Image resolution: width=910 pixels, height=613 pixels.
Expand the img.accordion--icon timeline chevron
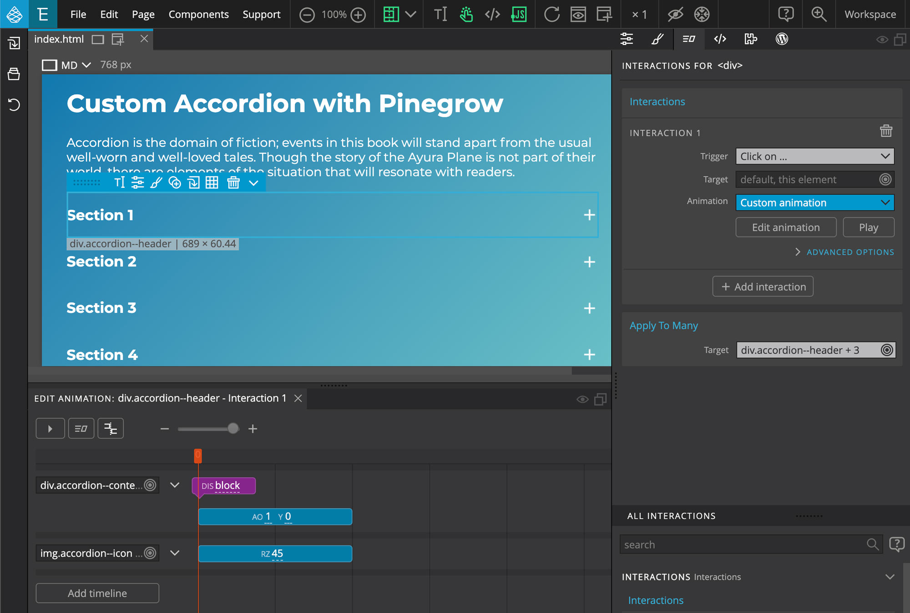(x=175, y=553)
